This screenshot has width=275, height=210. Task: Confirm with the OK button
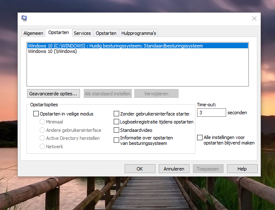coord(140,169)
